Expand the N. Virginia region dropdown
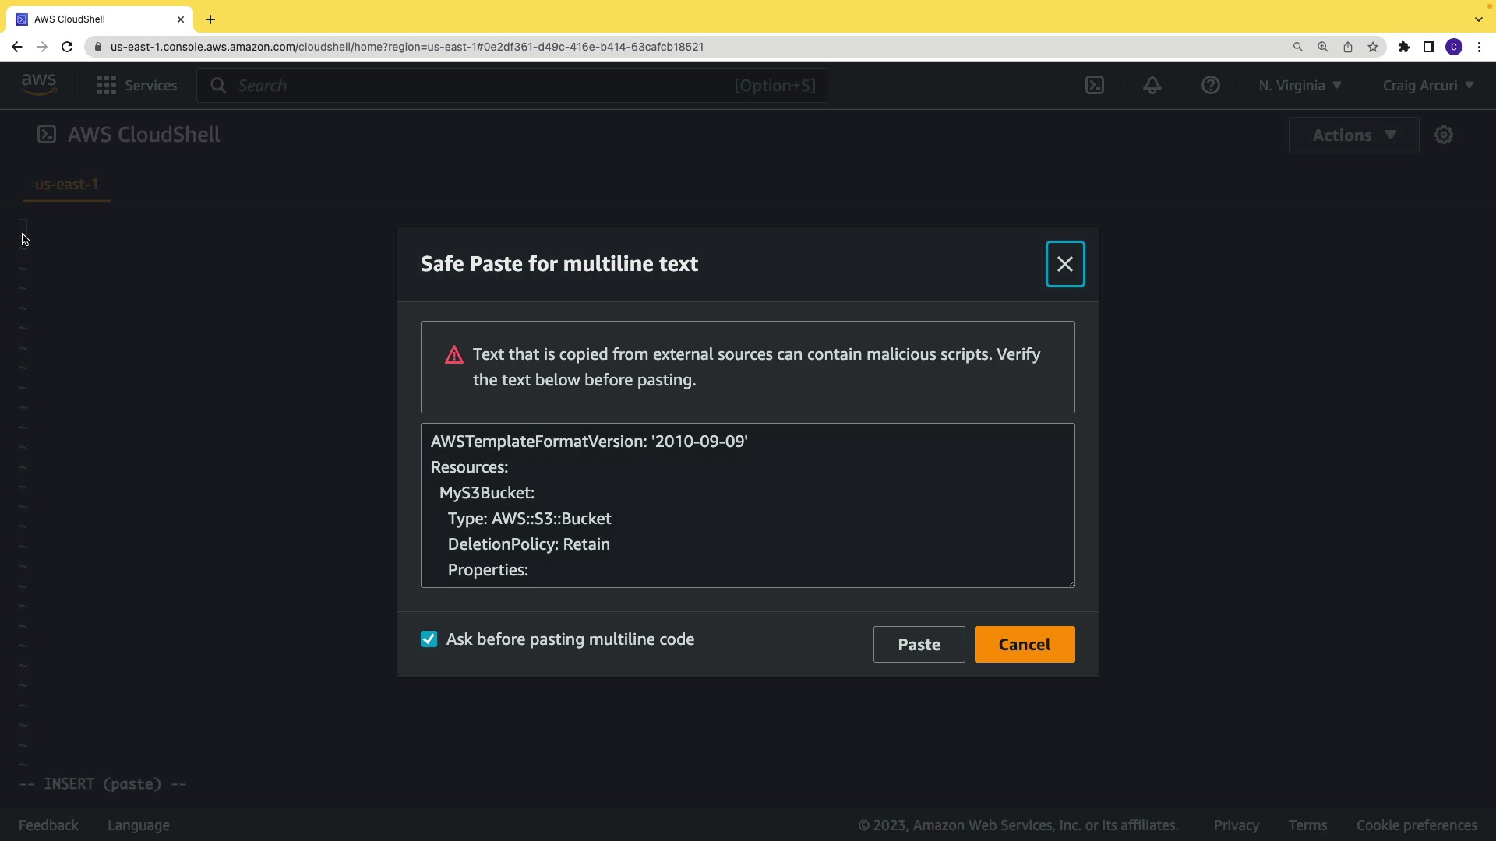 [x=1300, y=86]
